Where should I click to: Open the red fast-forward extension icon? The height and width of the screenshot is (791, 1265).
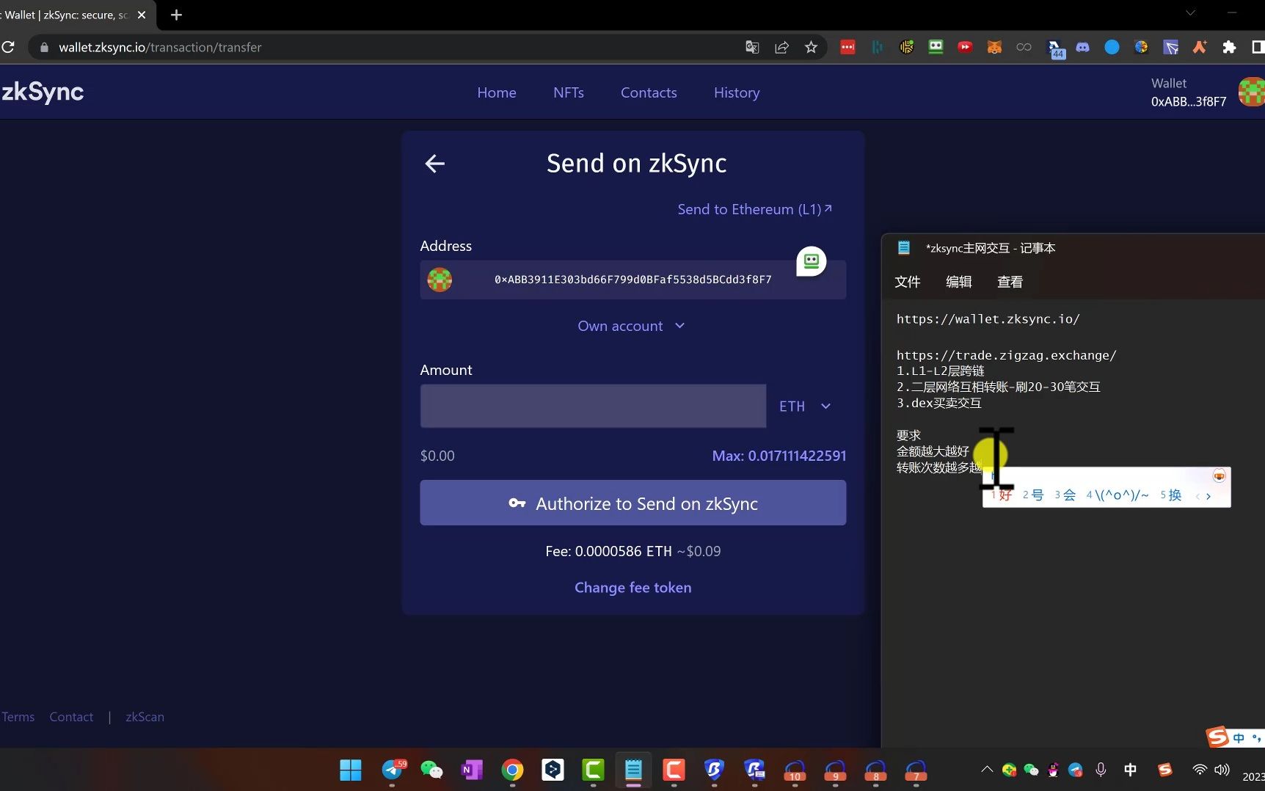[965, 47]
